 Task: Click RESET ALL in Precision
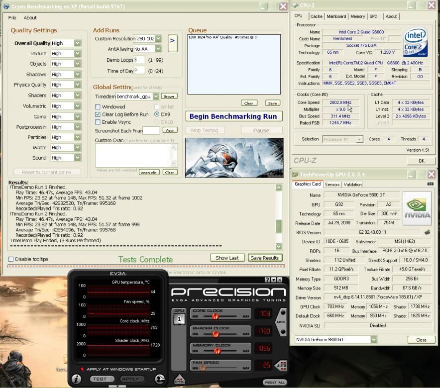coord(275,382)
